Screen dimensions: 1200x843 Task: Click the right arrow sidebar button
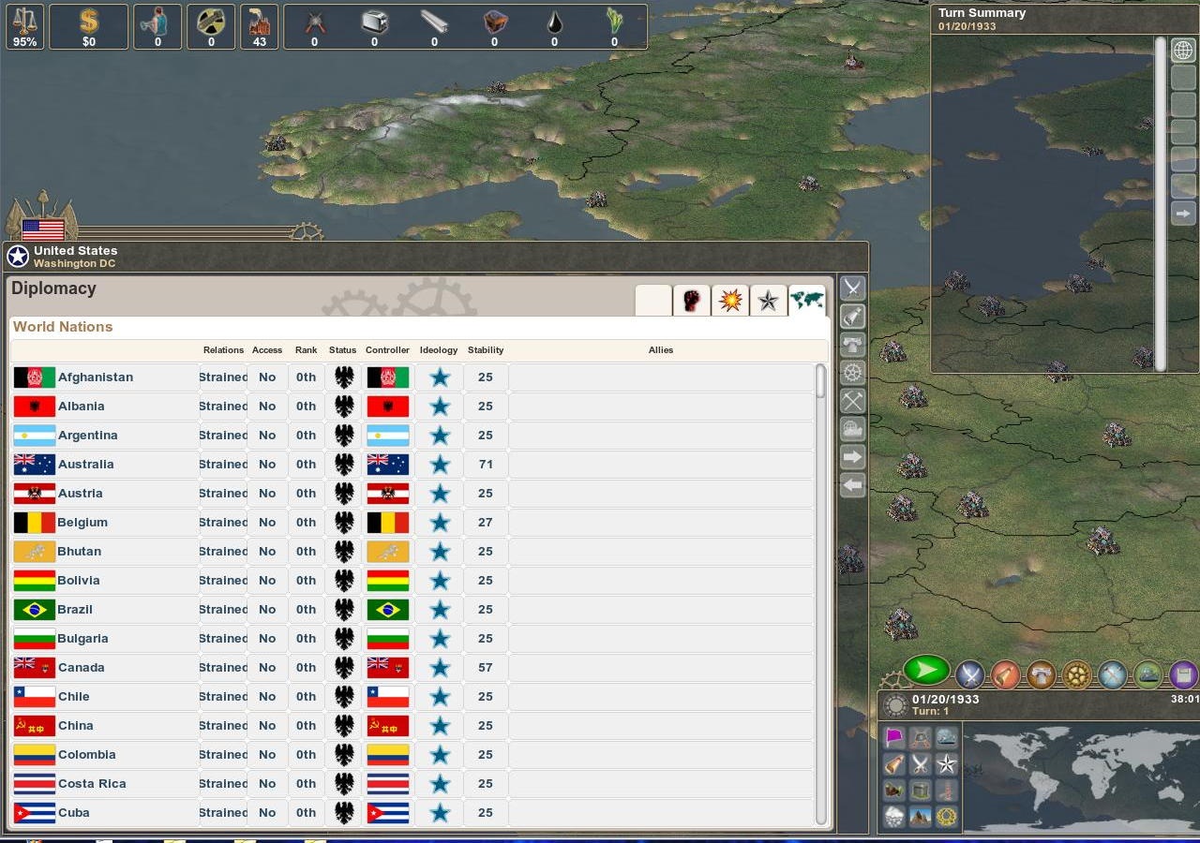852,457
